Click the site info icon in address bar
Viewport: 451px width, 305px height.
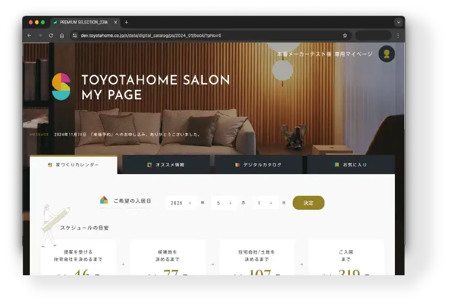[75, 36]
